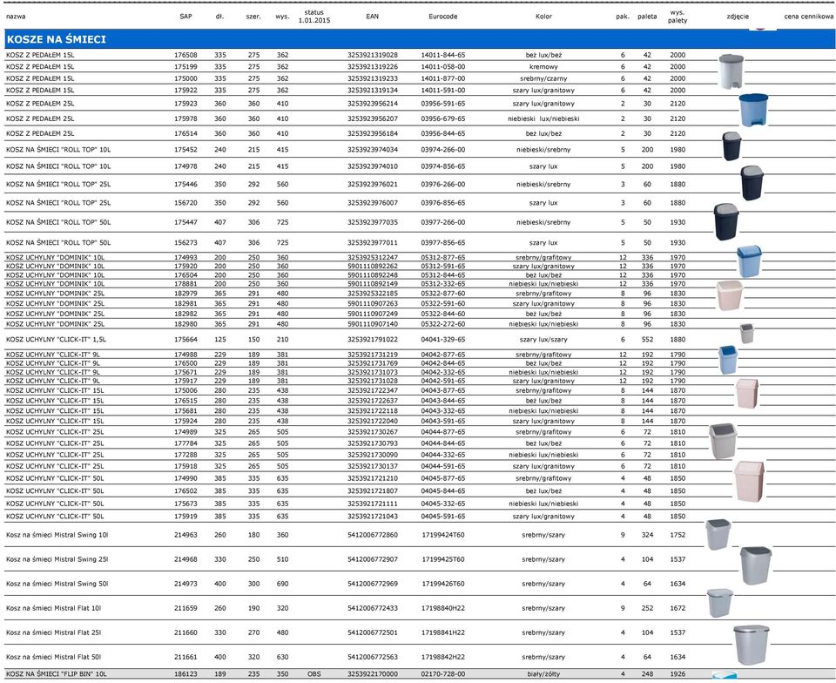Click the silver Mistral Flat 25l bin photo
Viewport: 836px width, 683px height.
click(x=752, y=645)
